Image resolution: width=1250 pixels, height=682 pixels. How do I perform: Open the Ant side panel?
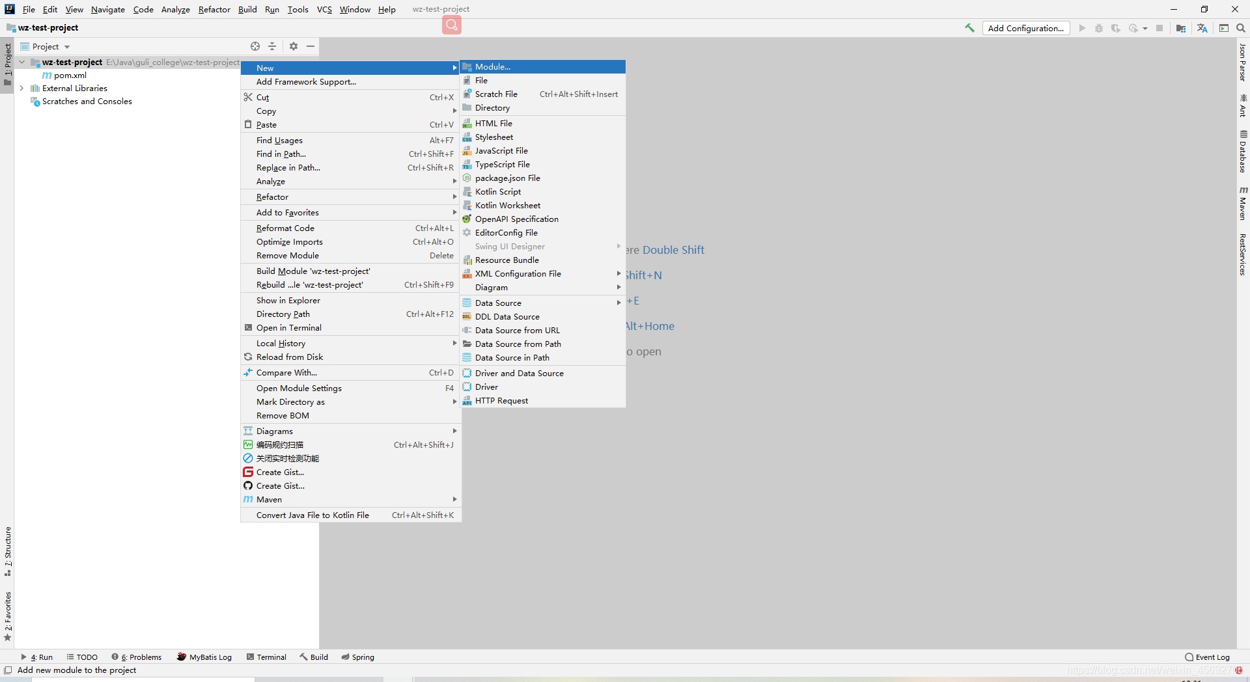pyautogui.click(x=1243, y=105)
